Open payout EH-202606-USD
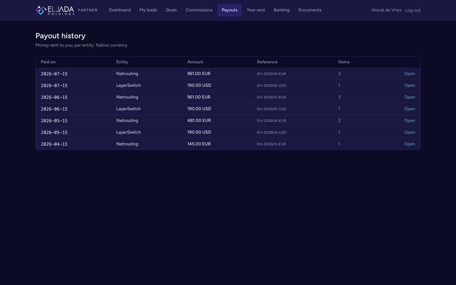 (410, 85)
